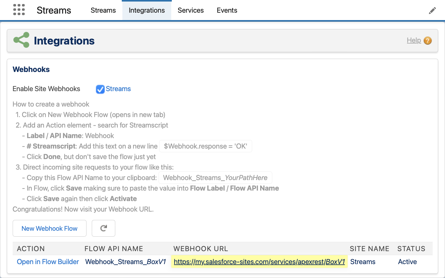Click the Webhook_Streams_BoxV1 flow API name cell
Image resolution: width=445 pixels, height=278 pixels.
pos(125,262)
